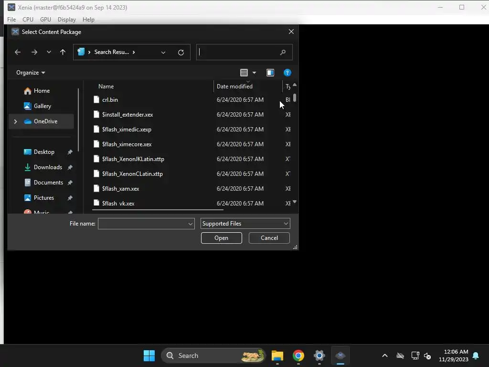The image size is (489, 367).
Task: Click the Open button
Action: tap(221, 238)
